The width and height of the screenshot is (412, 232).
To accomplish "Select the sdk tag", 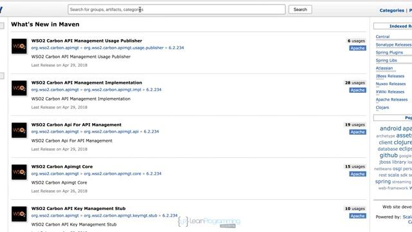I will pos(404,175).
